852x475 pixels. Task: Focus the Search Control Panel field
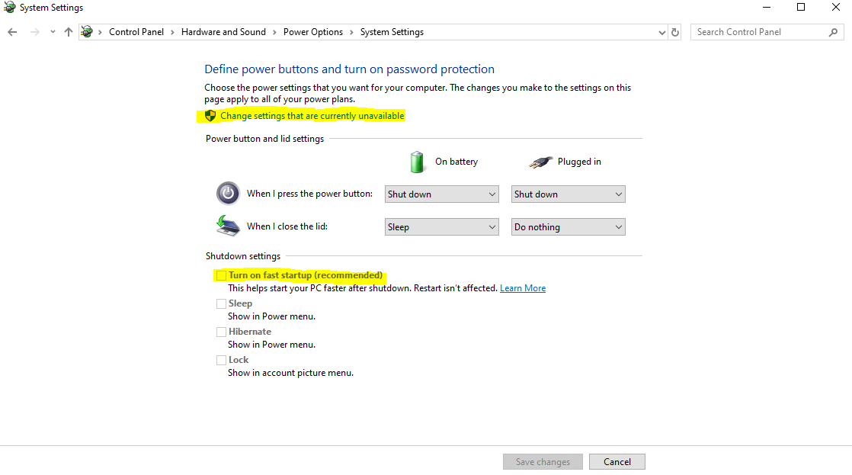[x=761, y=32]
